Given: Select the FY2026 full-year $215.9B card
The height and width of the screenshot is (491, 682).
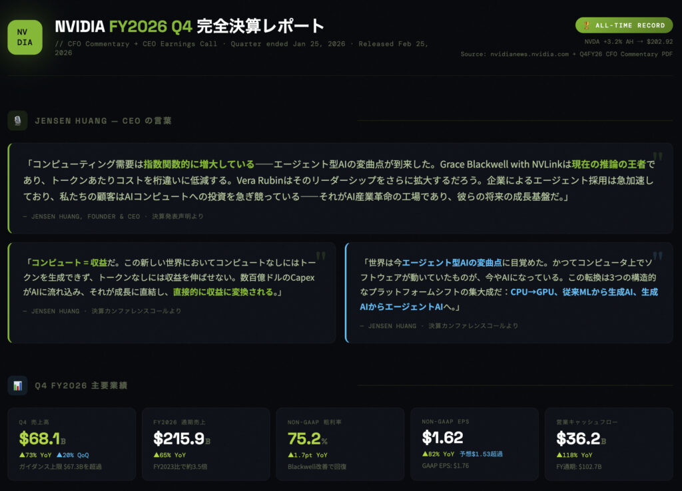Looking at the screenshot, I should 206,443.
